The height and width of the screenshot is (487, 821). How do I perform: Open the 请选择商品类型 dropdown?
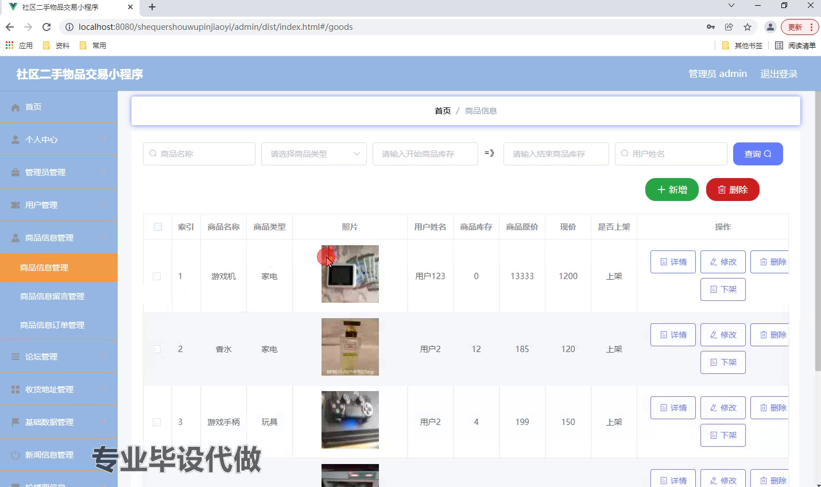point(314,154)
